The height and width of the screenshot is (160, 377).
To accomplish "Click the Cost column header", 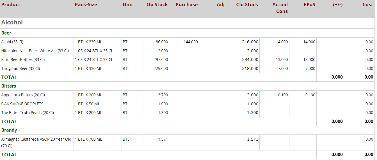I will click(x=367, y=5).
